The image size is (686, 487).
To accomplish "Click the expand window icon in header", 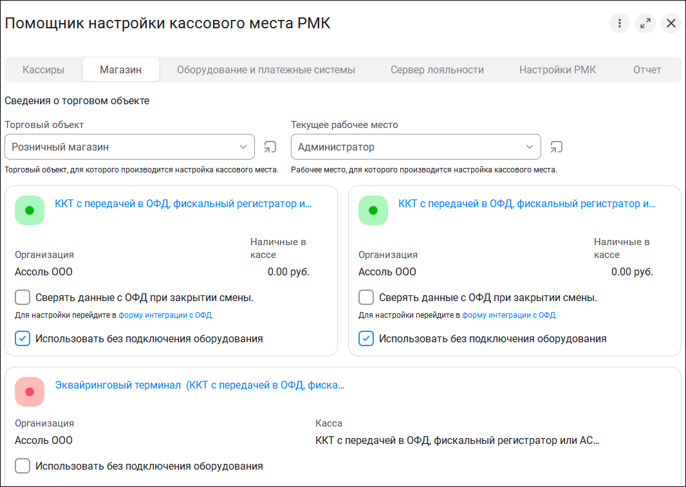I will (645, 24).
